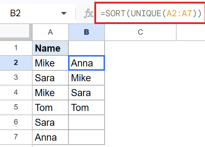Select cell B5 containing Tom
This screenshot has width=205, height=147.
[87, 107]
